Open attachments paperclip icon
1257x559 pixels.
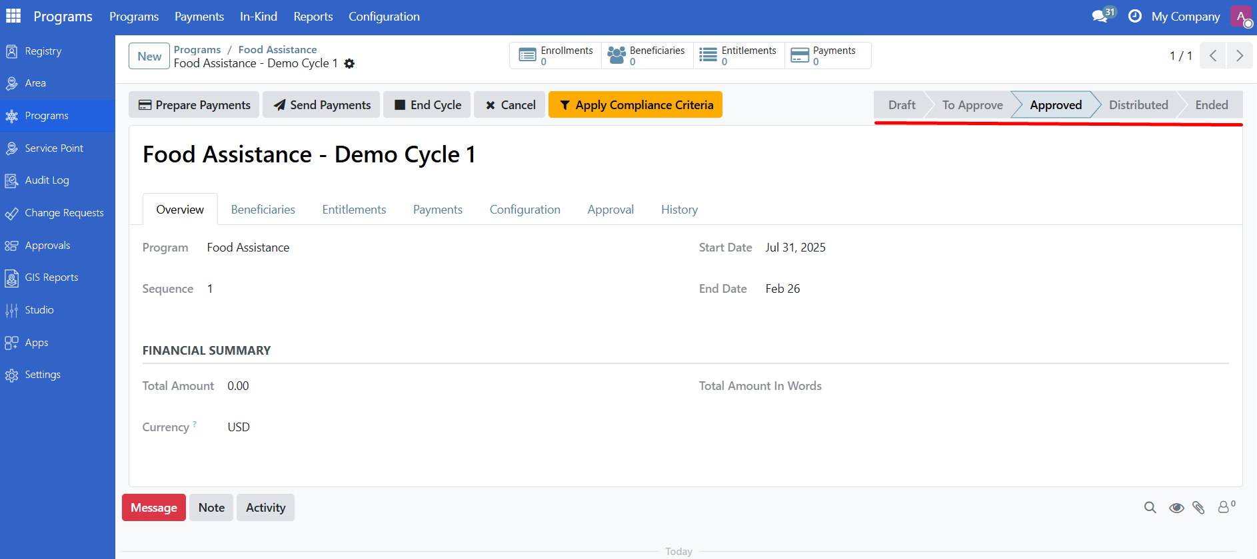pos(1198,508)
